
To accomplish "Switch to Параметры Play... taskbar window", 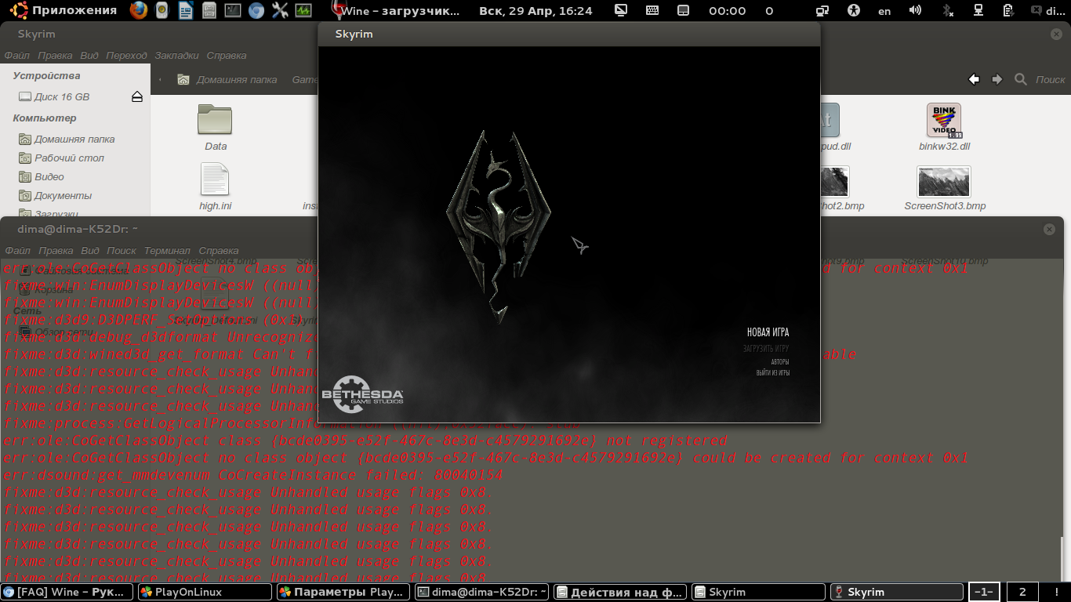I will click(343, 593).
